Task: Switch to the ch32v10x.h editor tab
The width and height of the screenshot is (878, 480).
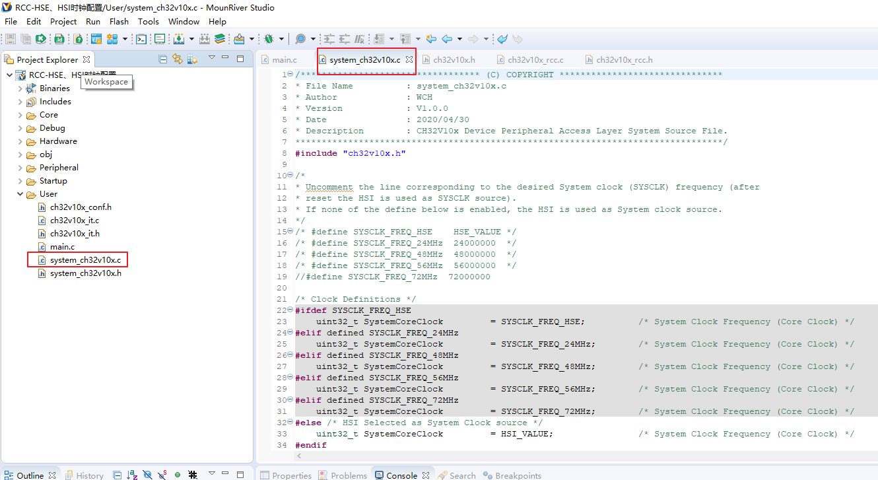Action: [x=448, y=59]
